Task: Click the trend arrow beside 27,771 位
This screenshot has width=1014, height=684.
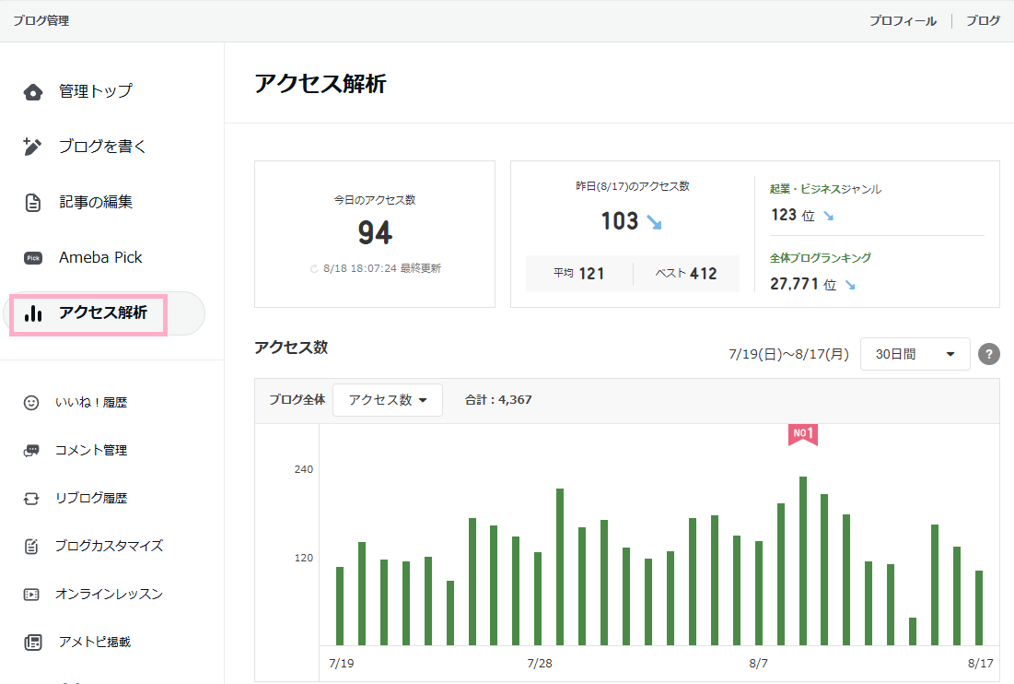Action: click(850, 285)
